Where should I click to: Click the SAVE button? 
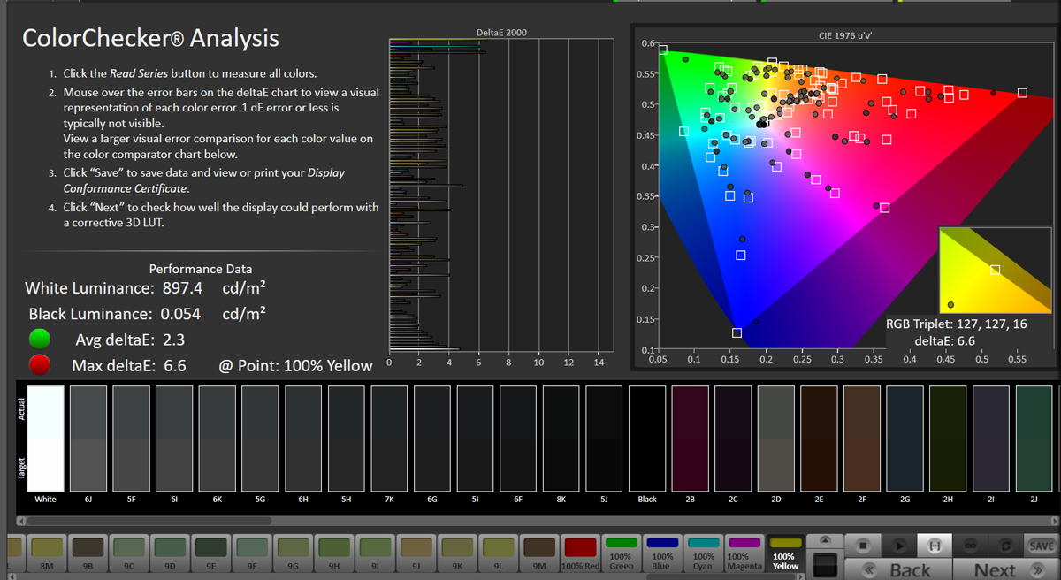click(x=1041, y=546)
